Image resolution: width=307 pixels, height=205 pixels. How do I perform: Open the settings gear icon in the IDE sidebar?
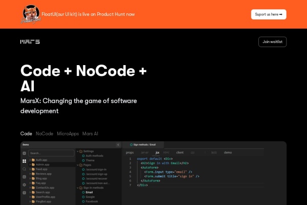24,185
